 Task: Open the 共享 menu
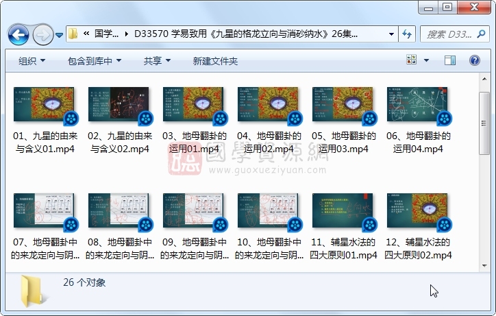[157, 61]
